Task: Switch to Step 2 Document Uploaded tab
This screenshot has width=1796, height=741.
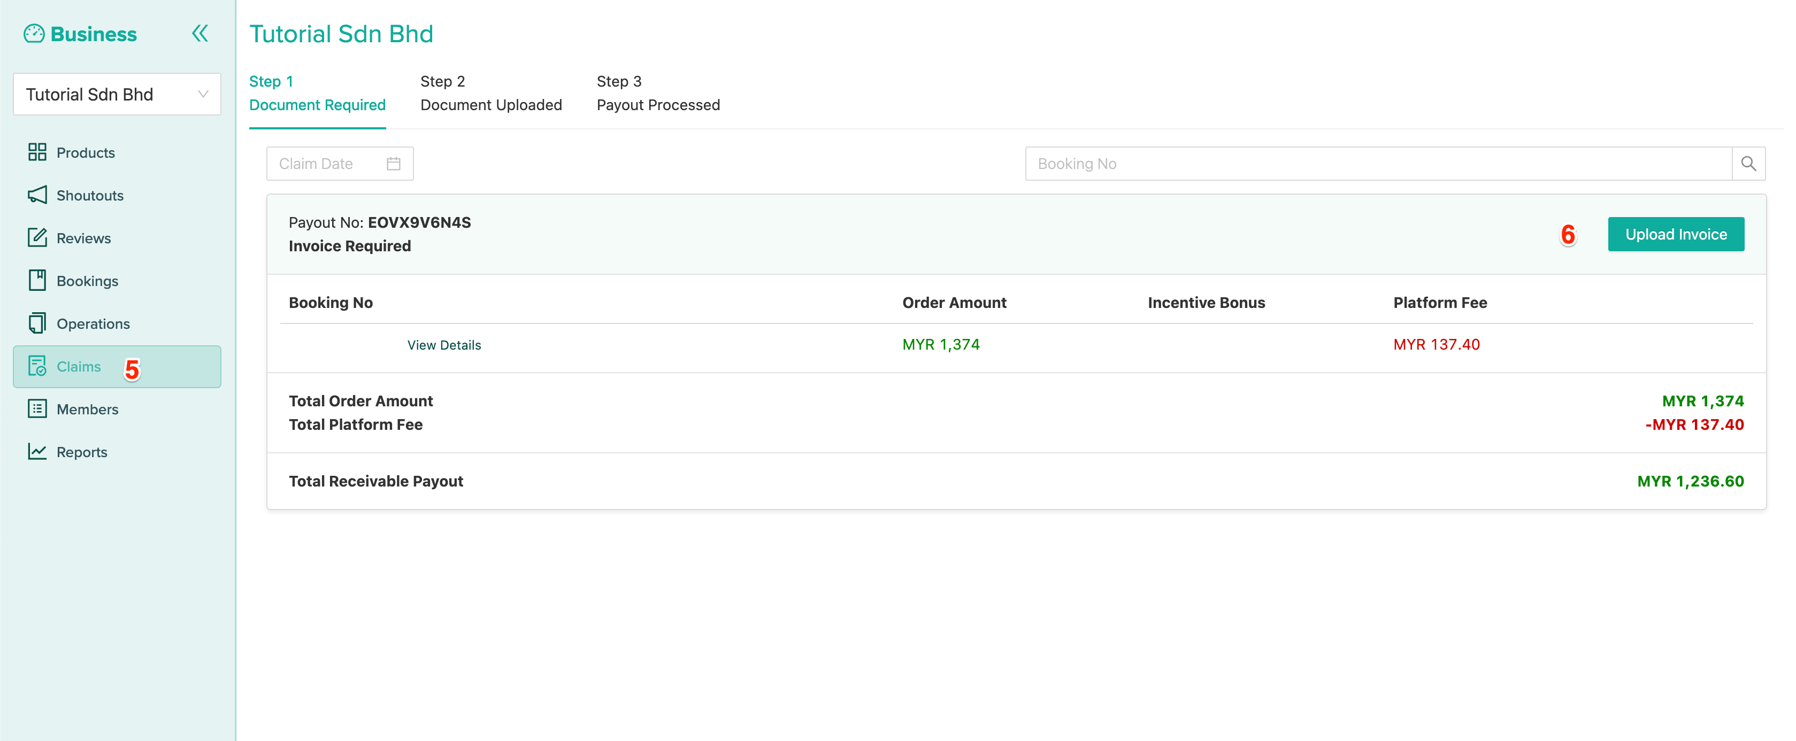Action: (491, 94)
